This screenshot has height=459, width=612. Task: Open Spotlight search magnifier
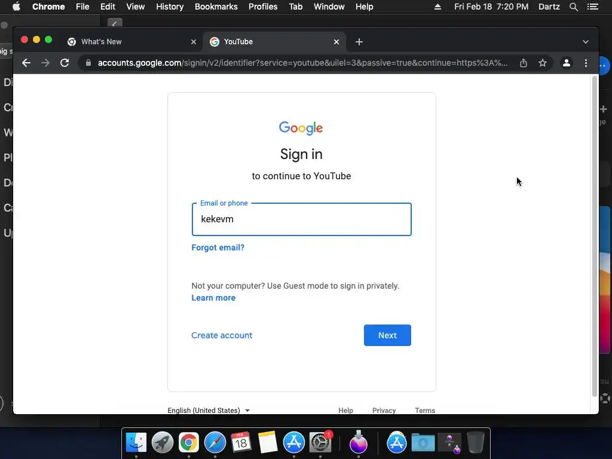[573, 7]
